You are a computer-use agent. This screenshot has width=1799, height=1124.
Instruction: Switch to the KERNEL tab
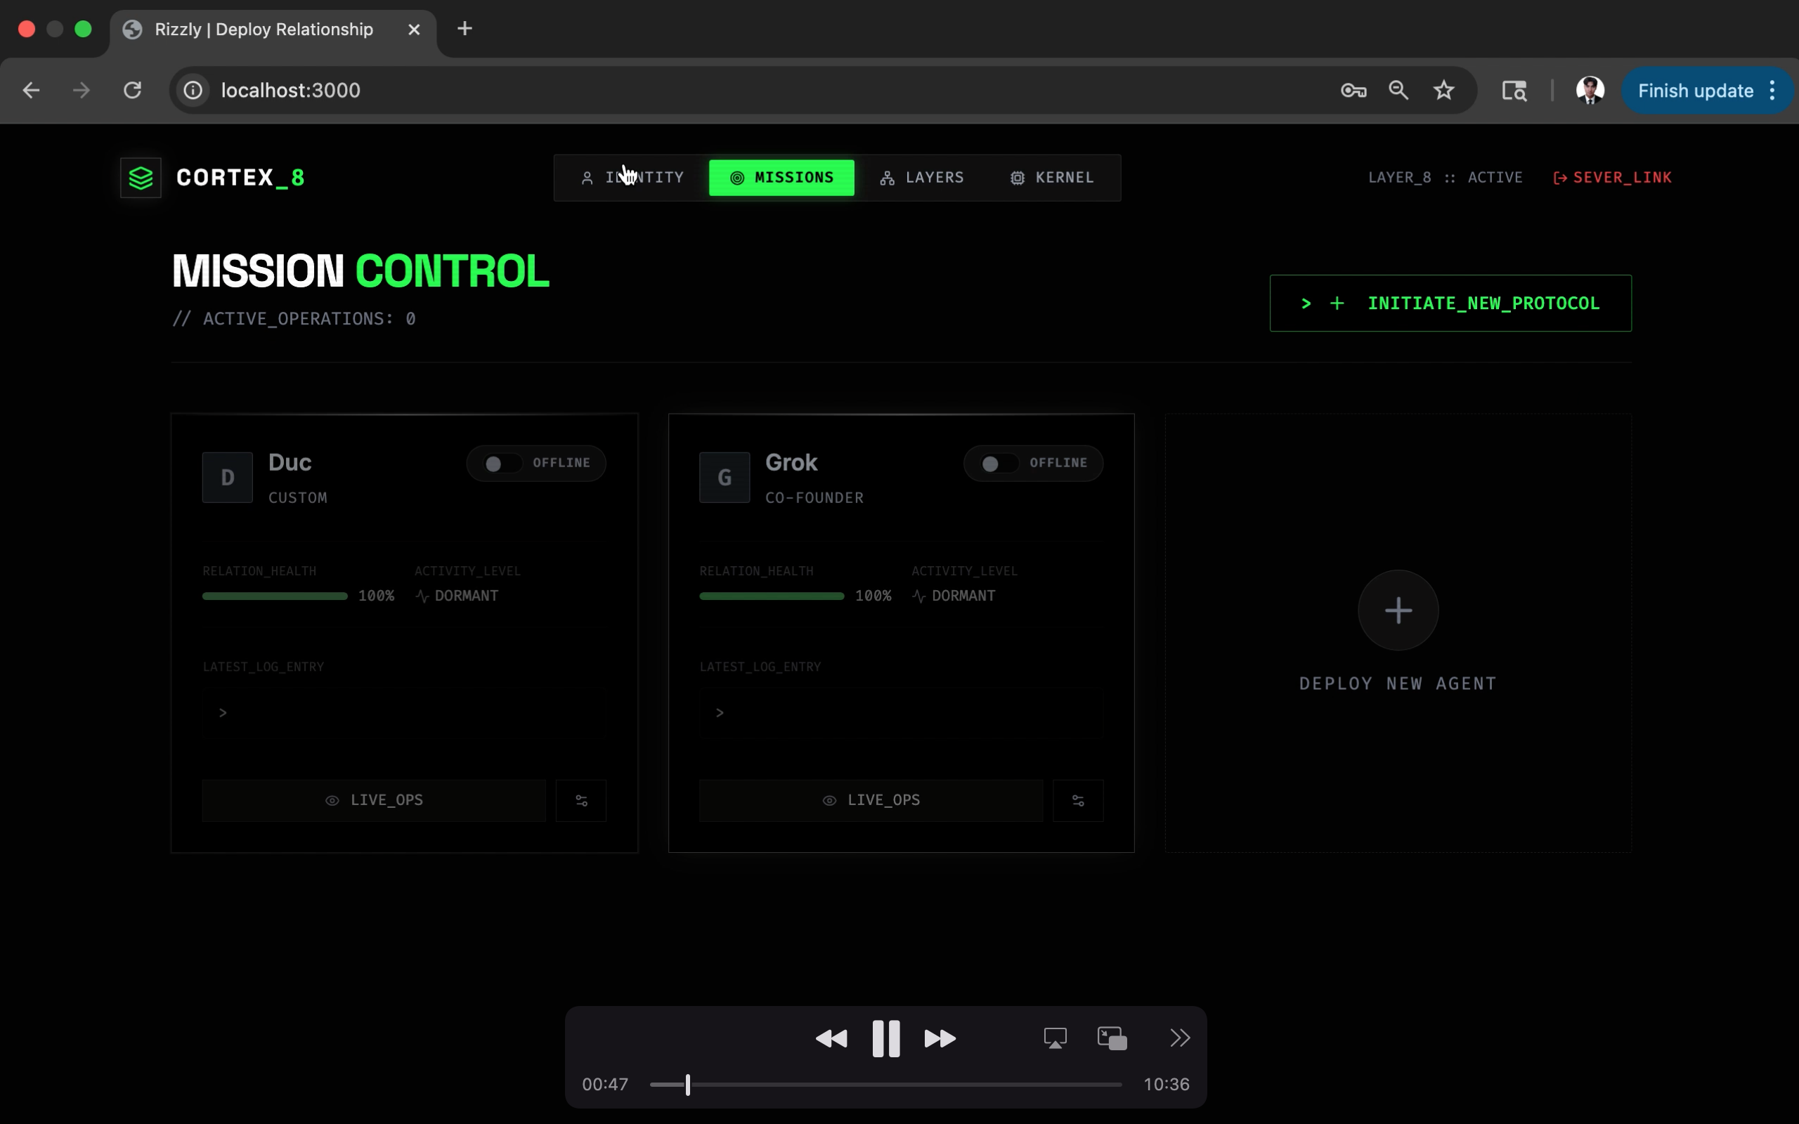(x=1052, y=178)
